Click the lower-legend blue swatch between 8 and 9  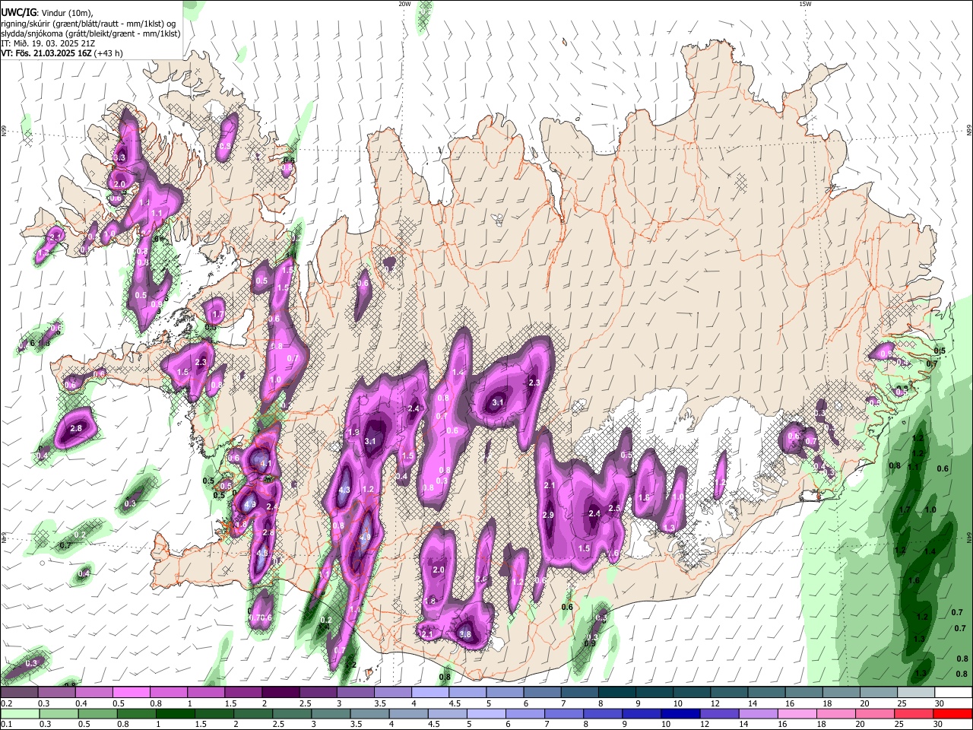click(x=603, y=713)
